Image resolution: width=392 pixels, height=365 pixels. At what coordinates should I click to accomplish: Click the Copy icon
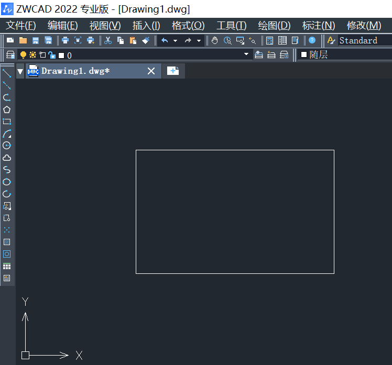click(121, 40)
